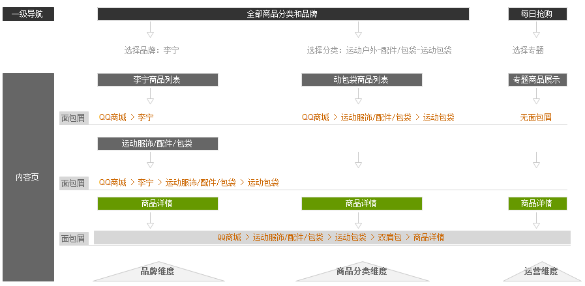Click 运动服饰/配件/包袋 in the gray breadcrumb bar
Viewport: 585px width, 286px height.
(288, 238)
